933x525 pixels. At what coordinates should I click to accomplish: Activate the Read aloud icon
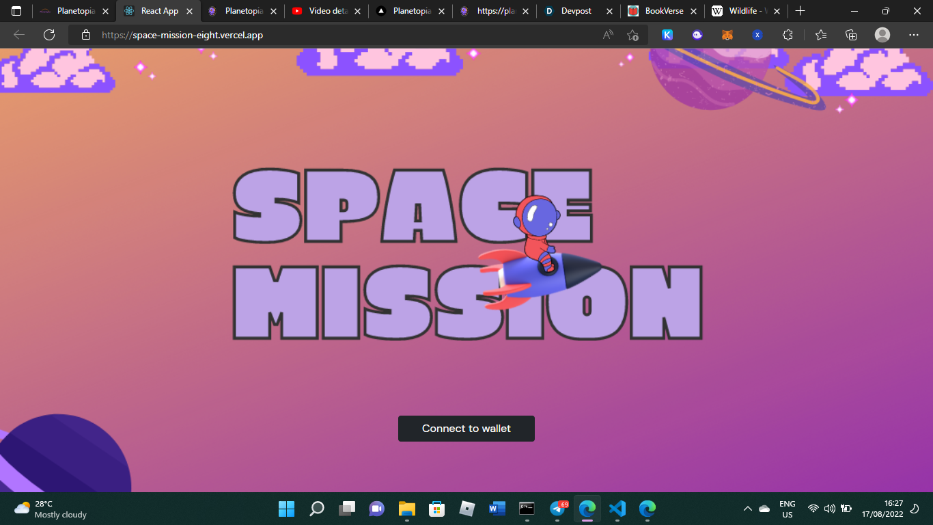[608, 35]
